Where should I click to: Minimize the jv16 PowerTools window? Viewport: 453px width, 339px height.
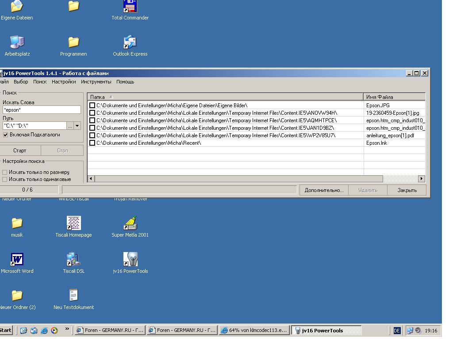pyautogui.click(x=409, y=73)
